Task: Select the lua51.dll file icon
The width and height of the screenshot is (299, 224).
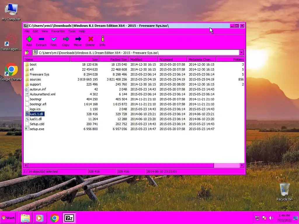Action: (27, 119)
